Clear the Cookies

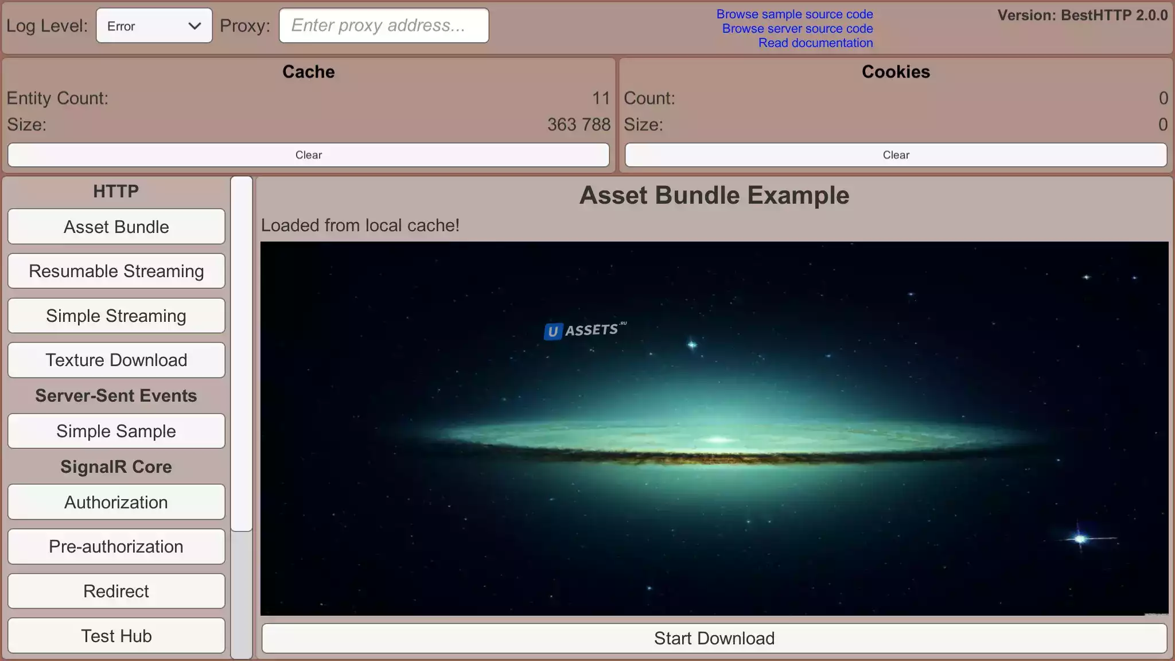895,155
